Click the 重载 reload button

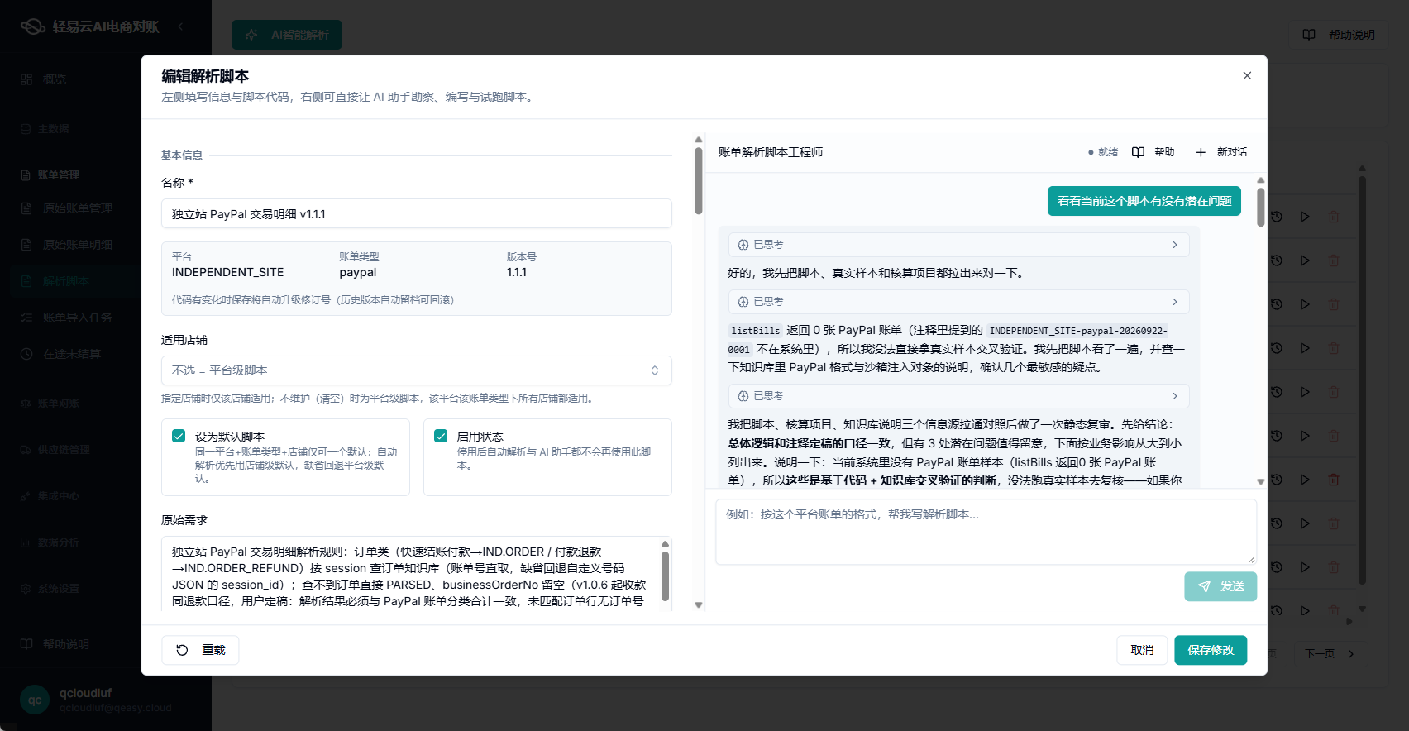[x=200, y=650]
